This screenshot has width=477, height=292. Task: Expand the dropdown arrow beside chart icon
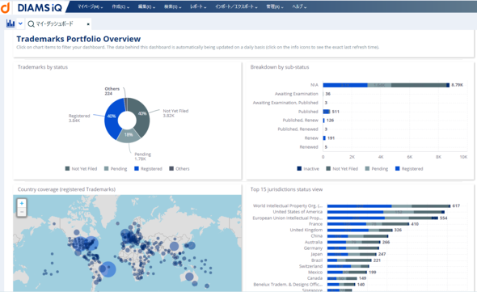tap(20, 23)
